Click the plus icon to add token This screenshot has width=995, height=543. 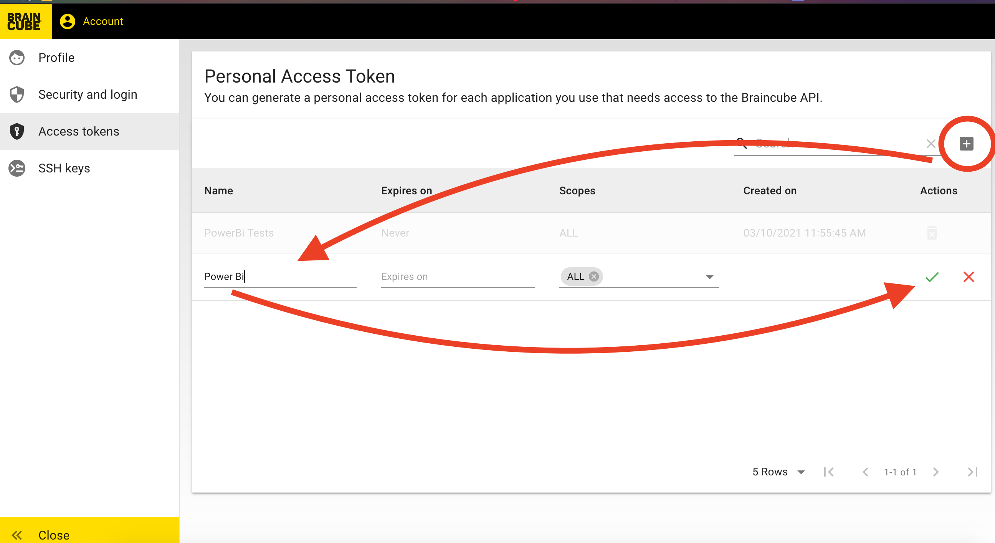(x=966, y=144)
